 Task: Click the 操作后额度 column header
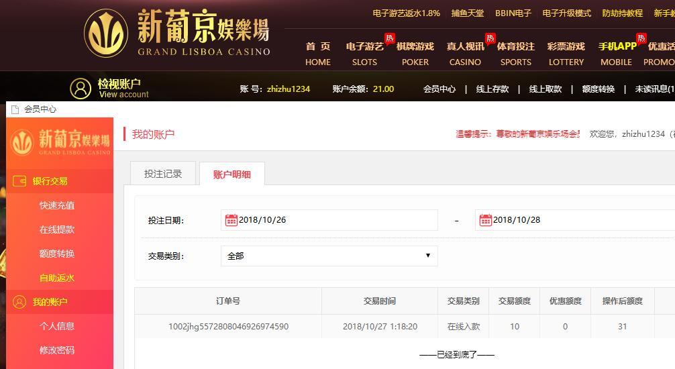(x=623, y=301)
